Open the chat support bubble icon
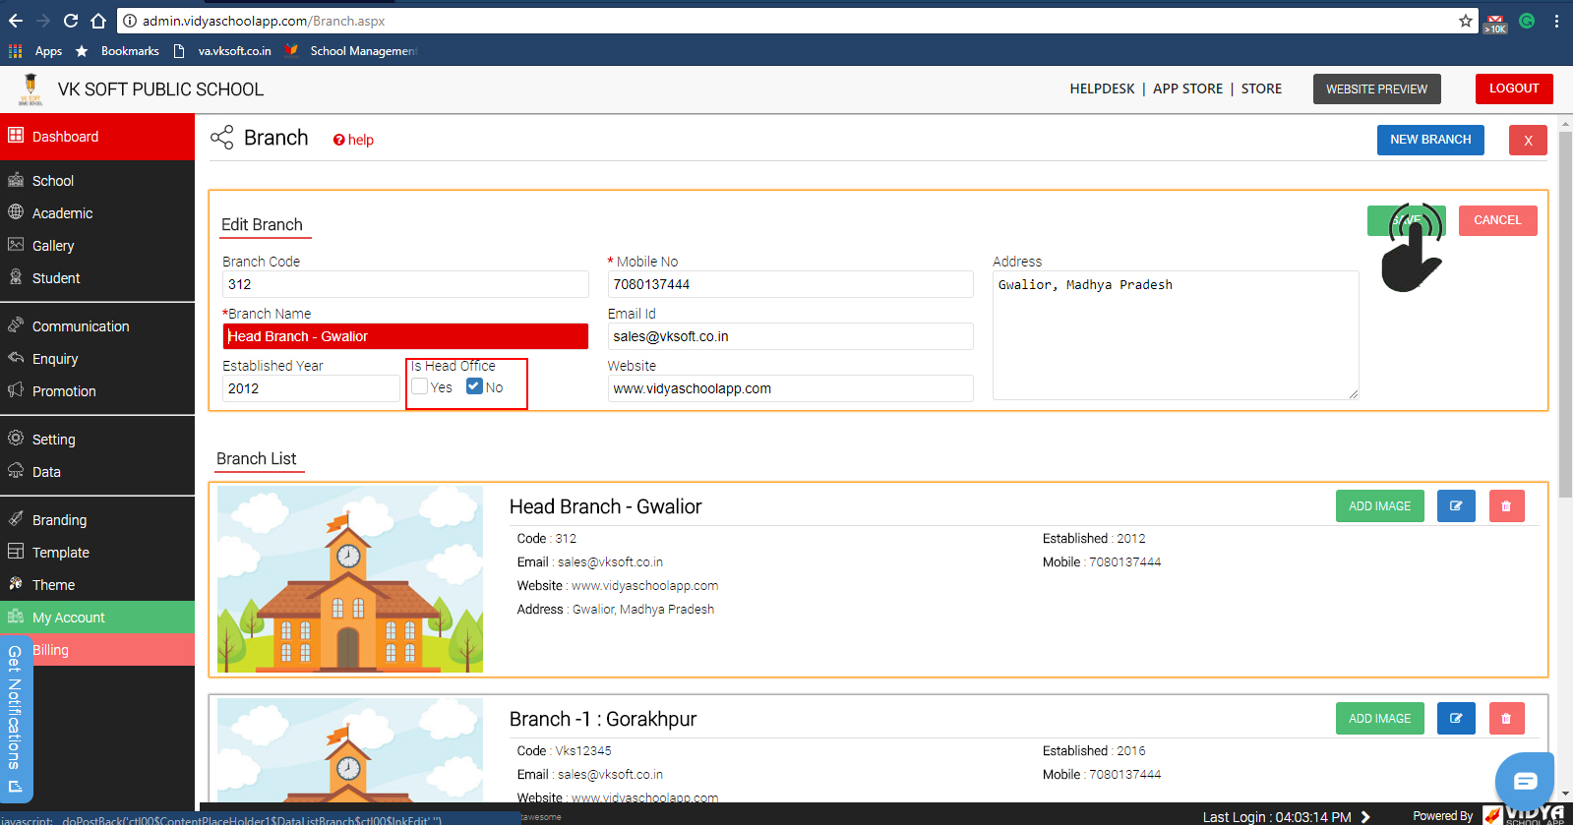 [1525, 781]
